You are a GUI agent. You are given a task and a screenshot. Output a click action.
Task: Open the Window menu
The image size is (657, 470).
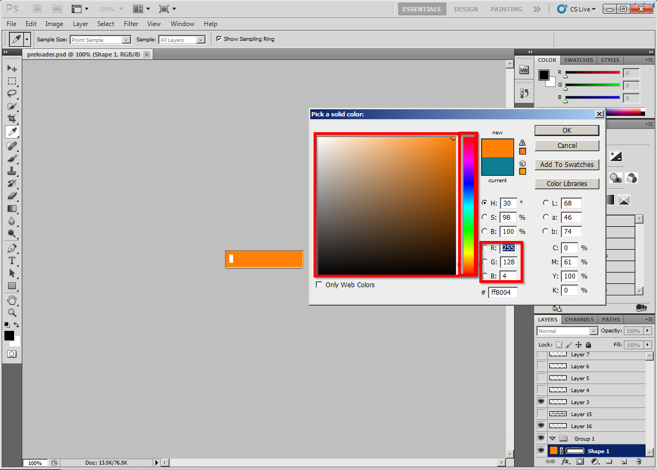(183, 24)
